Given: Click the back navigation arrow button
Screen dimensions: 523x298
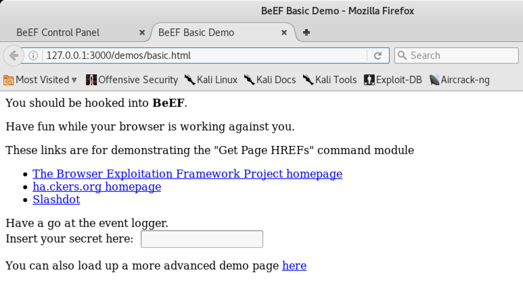Looking at the screenshot, I should (x=13, y=55).
